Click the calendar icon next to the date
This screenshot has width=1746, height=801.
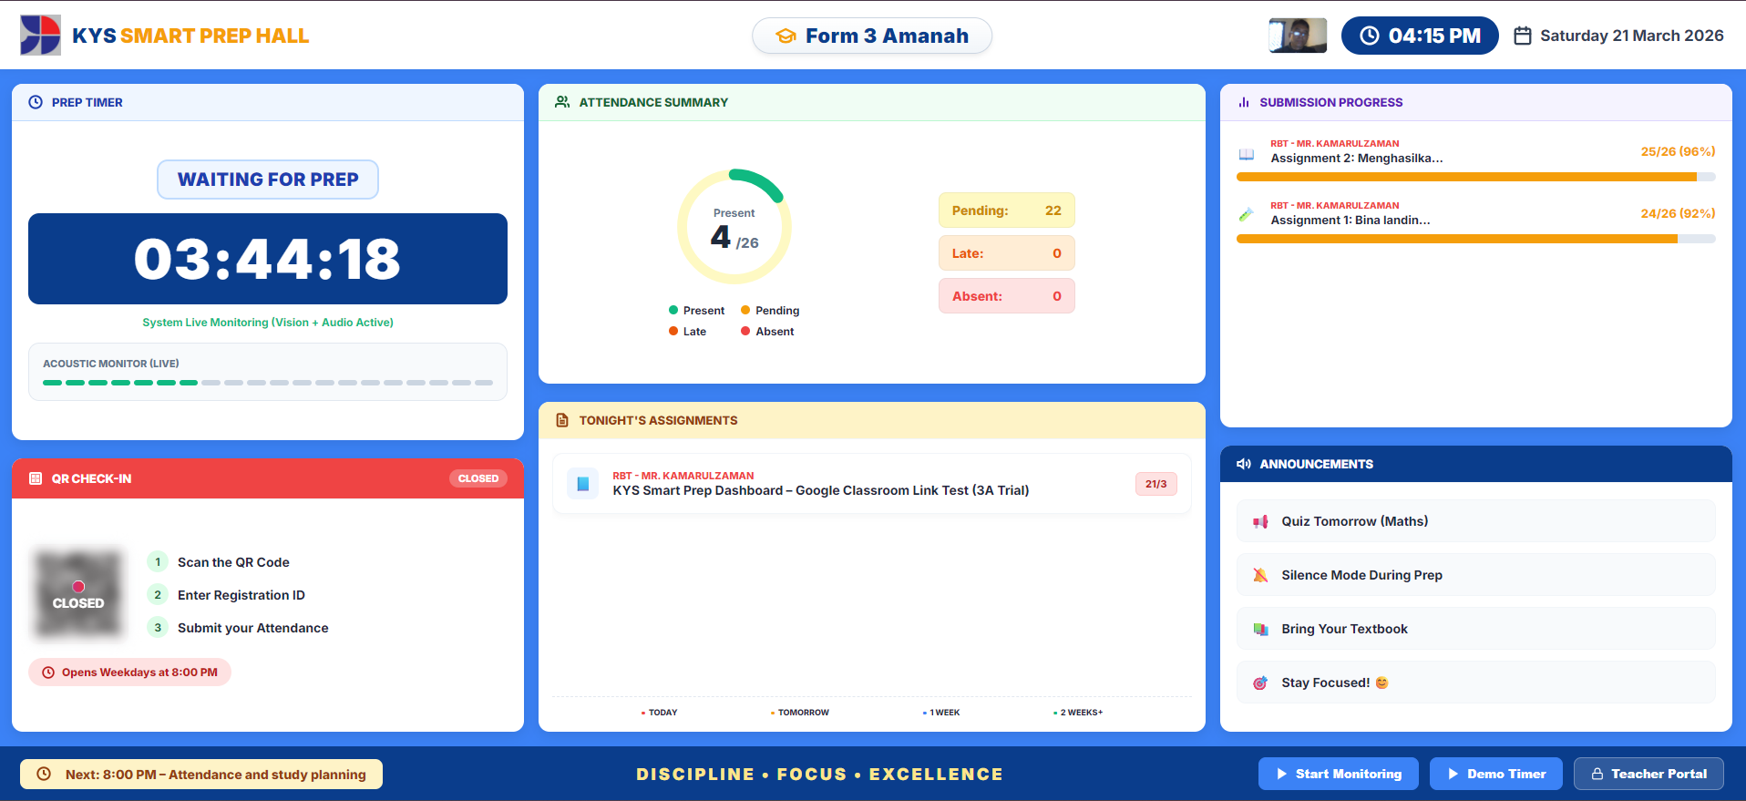tap(1522, 36)
